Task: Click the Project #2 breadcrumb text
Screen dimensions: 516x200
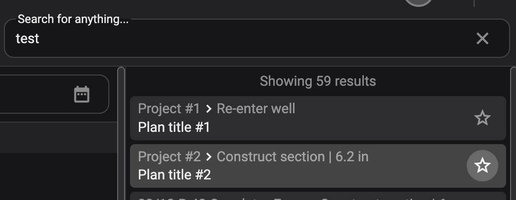Action: tap(169, 156)
